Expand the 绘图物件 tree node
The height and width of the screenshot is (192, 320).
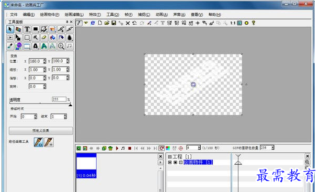coord(170,162)
